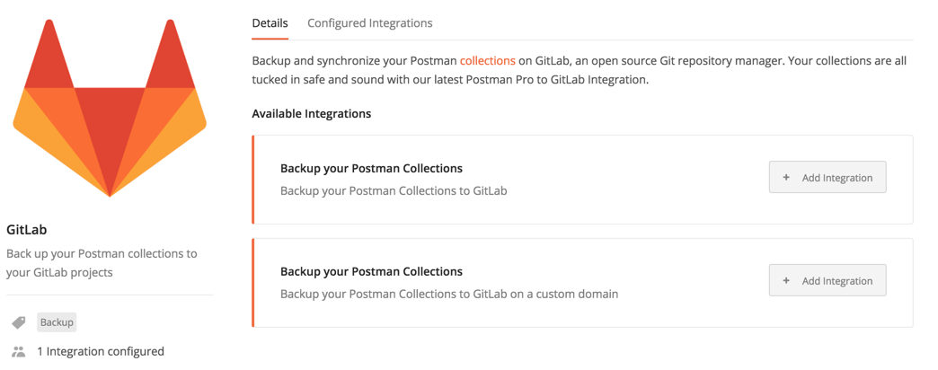Select the Backup category tag

(x=57, y=322)
